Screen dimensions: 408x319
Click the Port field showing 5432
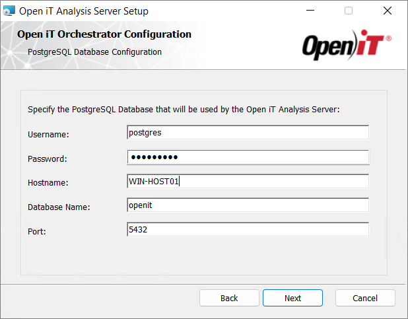(248, 229)
